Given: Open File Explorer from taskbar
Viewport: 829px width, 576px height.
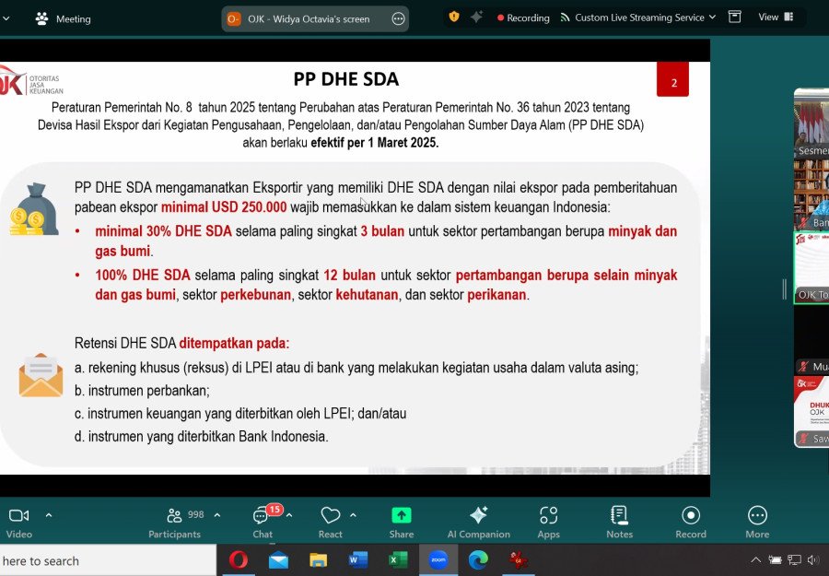Looking at the screenshot, I should point(319,560).
